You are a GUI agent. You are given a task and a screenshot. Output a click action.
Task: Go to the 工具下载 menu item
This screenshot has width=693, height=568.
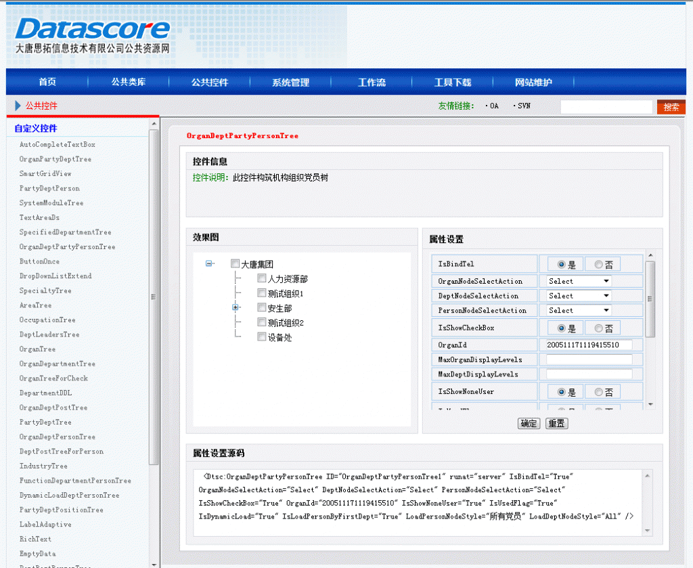point(453,83)
